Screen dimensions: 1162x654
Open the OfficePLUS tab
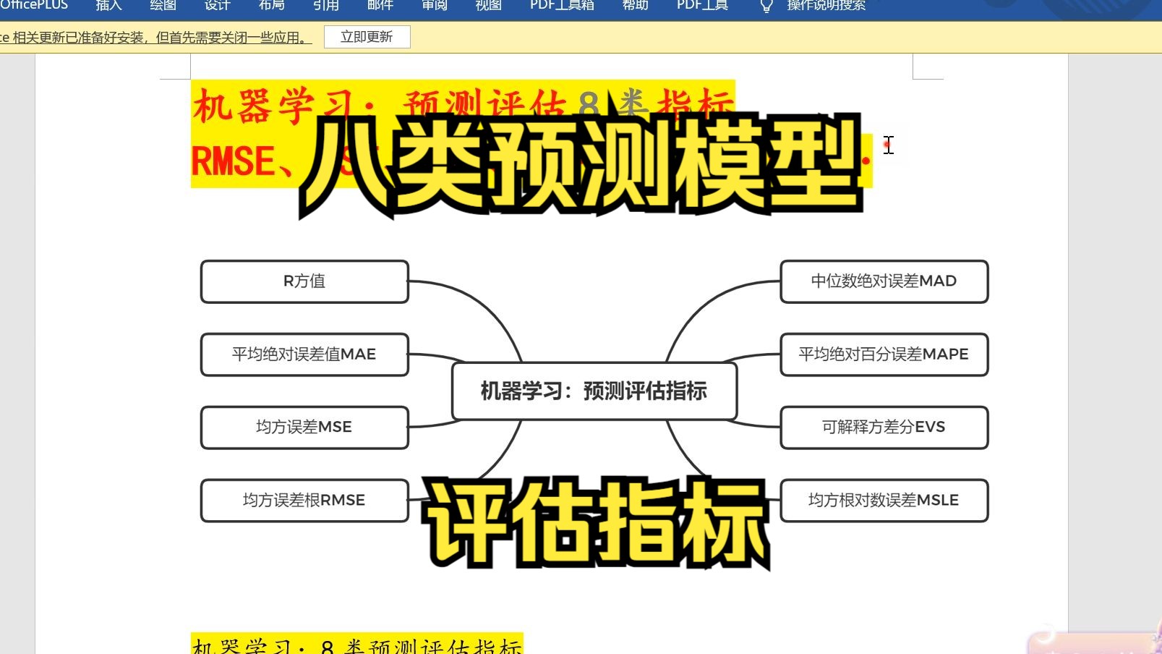33,5
